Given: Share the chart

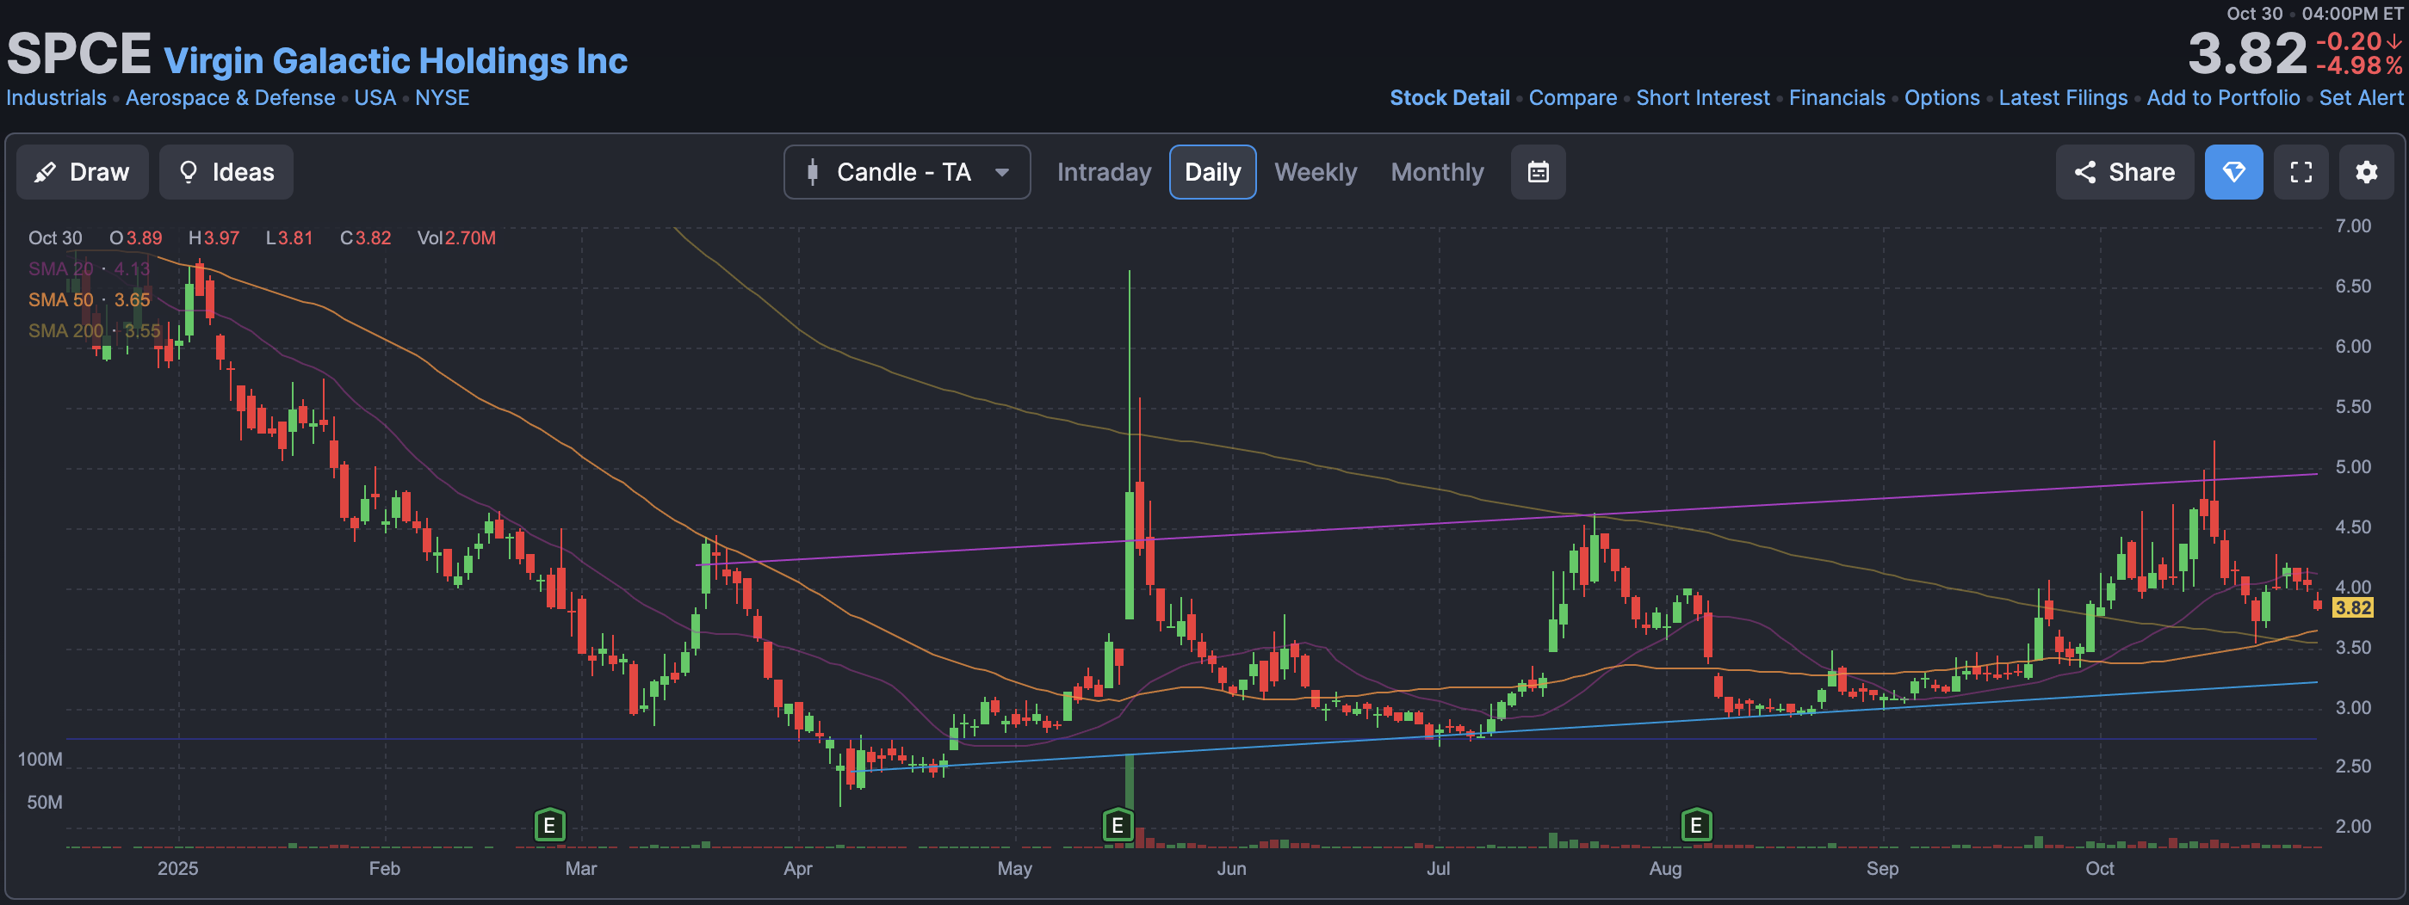Looking at the screenshot, I should (x=2125, y=172).
